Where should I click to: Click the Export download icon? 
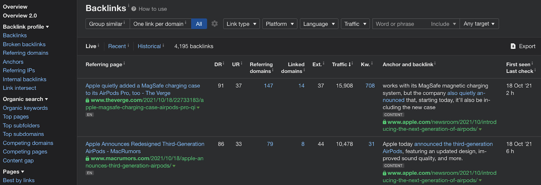(513, 46)
